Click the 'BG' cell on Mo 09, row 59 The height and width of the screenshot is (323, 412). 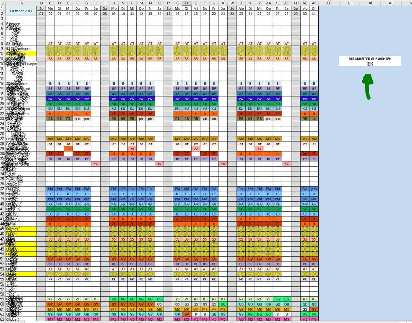pyautogui.click(x=114, y=299)
